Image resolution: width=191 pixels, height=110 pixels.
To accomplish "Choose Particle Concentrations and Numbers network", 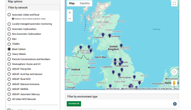I will (x=9, y=59).
